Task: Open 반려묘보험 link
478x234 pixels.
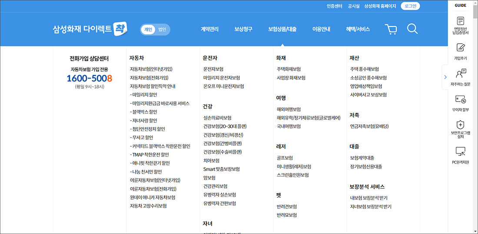Action: [x=286, y=215]
